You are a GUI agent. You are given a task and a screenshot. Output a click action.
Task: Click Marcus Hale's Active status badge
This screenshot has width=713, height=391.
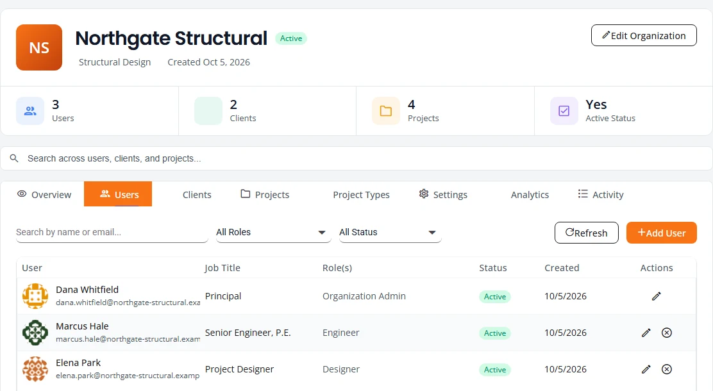495,333
